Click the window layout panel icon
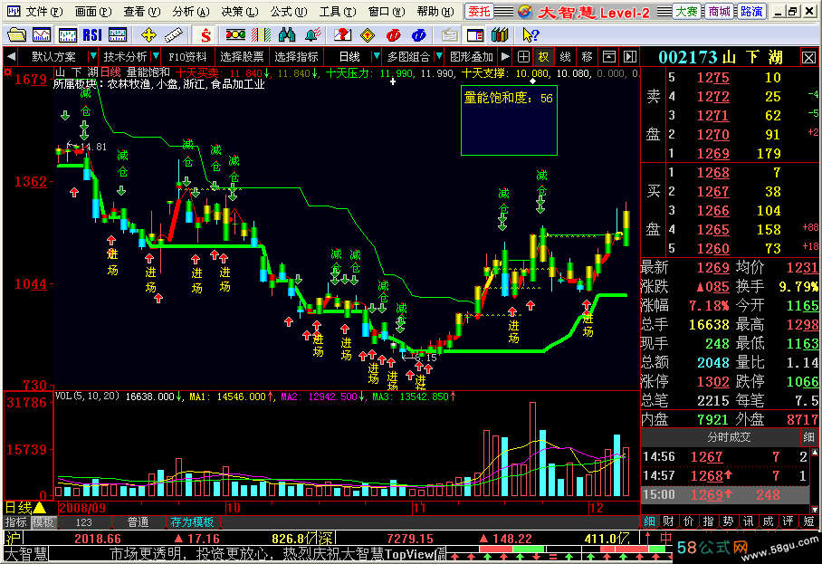 [475, 35]
